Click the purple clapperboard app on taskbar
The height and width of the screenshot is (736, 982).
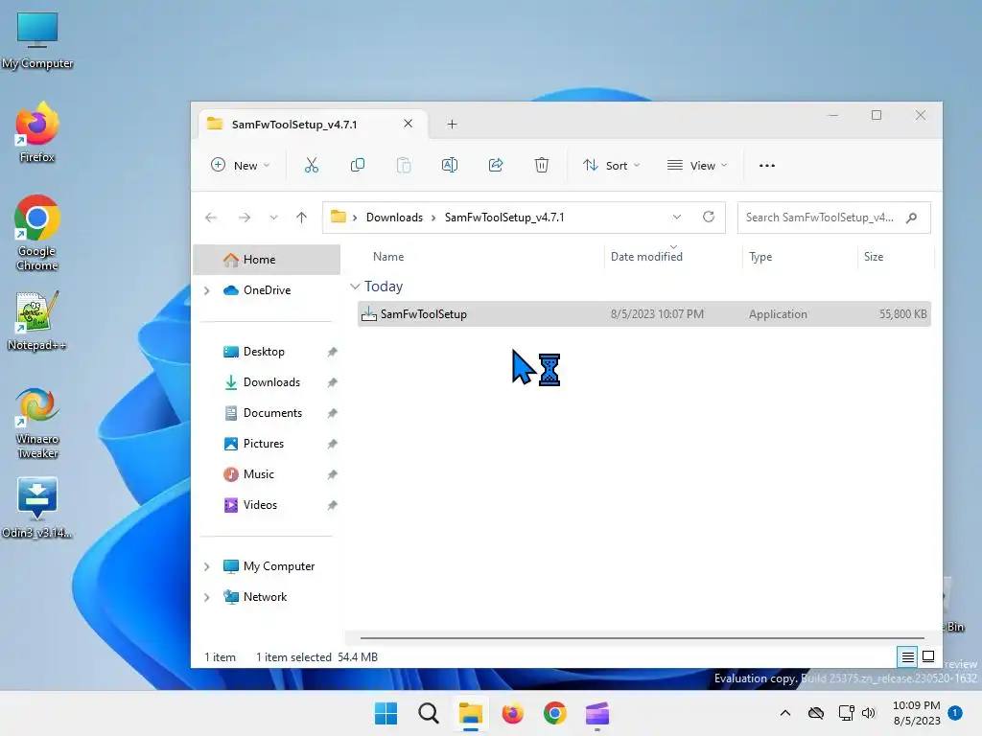point(597,713)
